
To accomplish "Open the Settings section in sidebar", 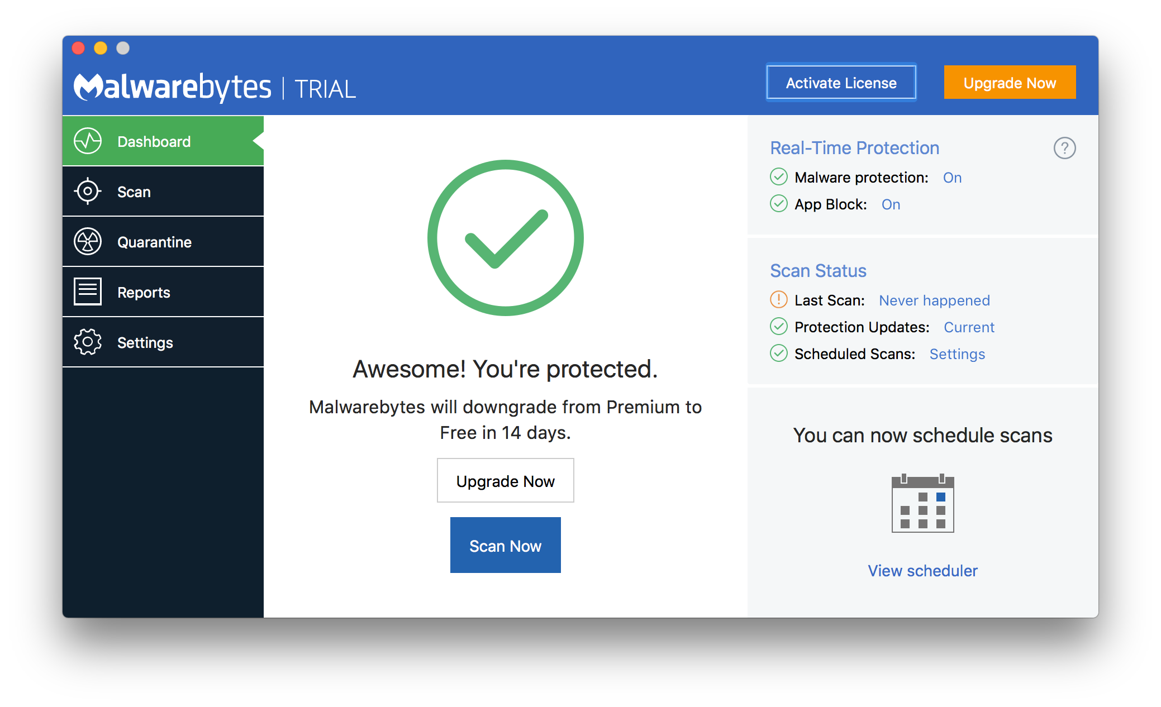I will click(x=163, y=342).
